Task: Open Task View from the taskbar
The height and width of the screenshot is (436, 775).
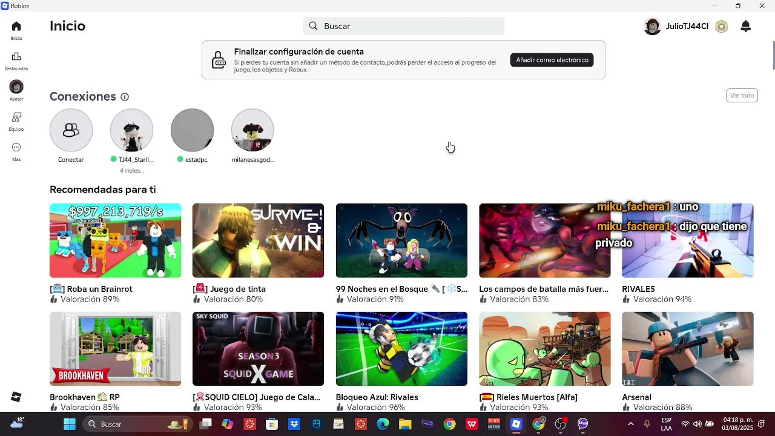Action: [206, 424]
